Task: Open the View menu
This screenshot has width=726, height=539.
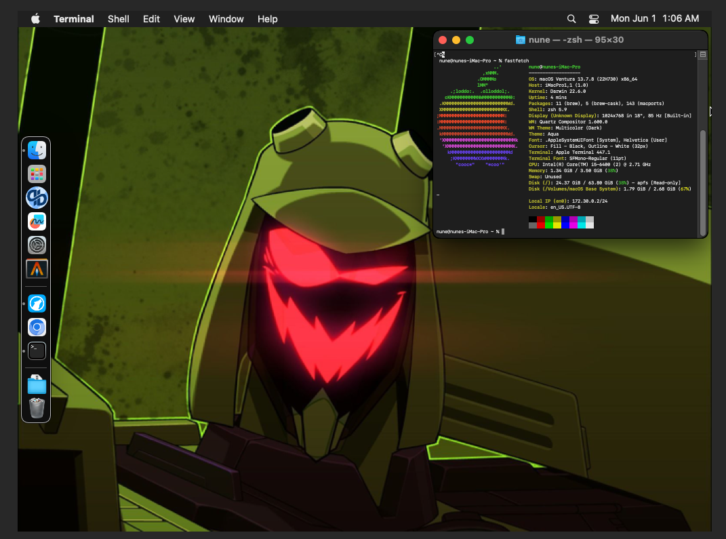Action: [x=184, y=19]
